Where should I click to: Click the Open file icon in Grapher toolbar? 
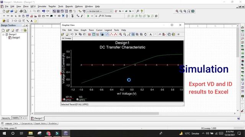pyautogui.click(x=63, y=34)
